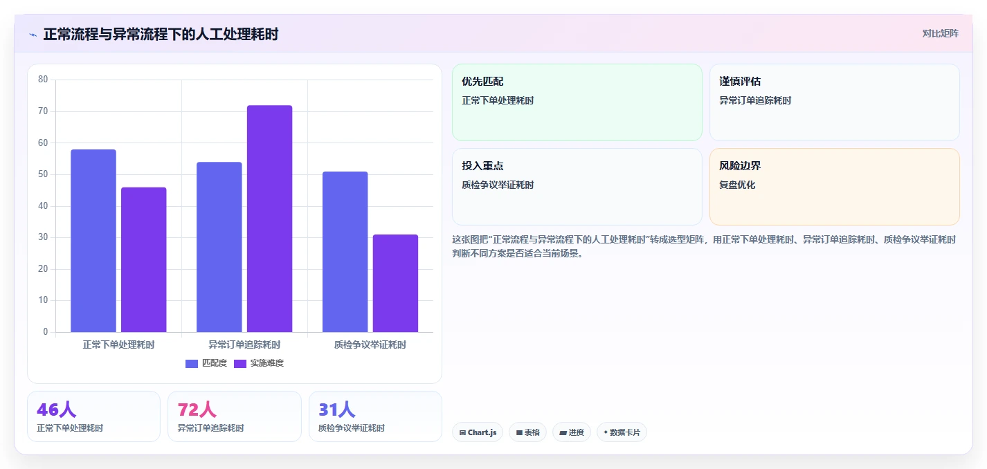Click the 匹配度 bar for 正常下单处理耗时
The width and height of the screenshot is (987, 469).
93,241
